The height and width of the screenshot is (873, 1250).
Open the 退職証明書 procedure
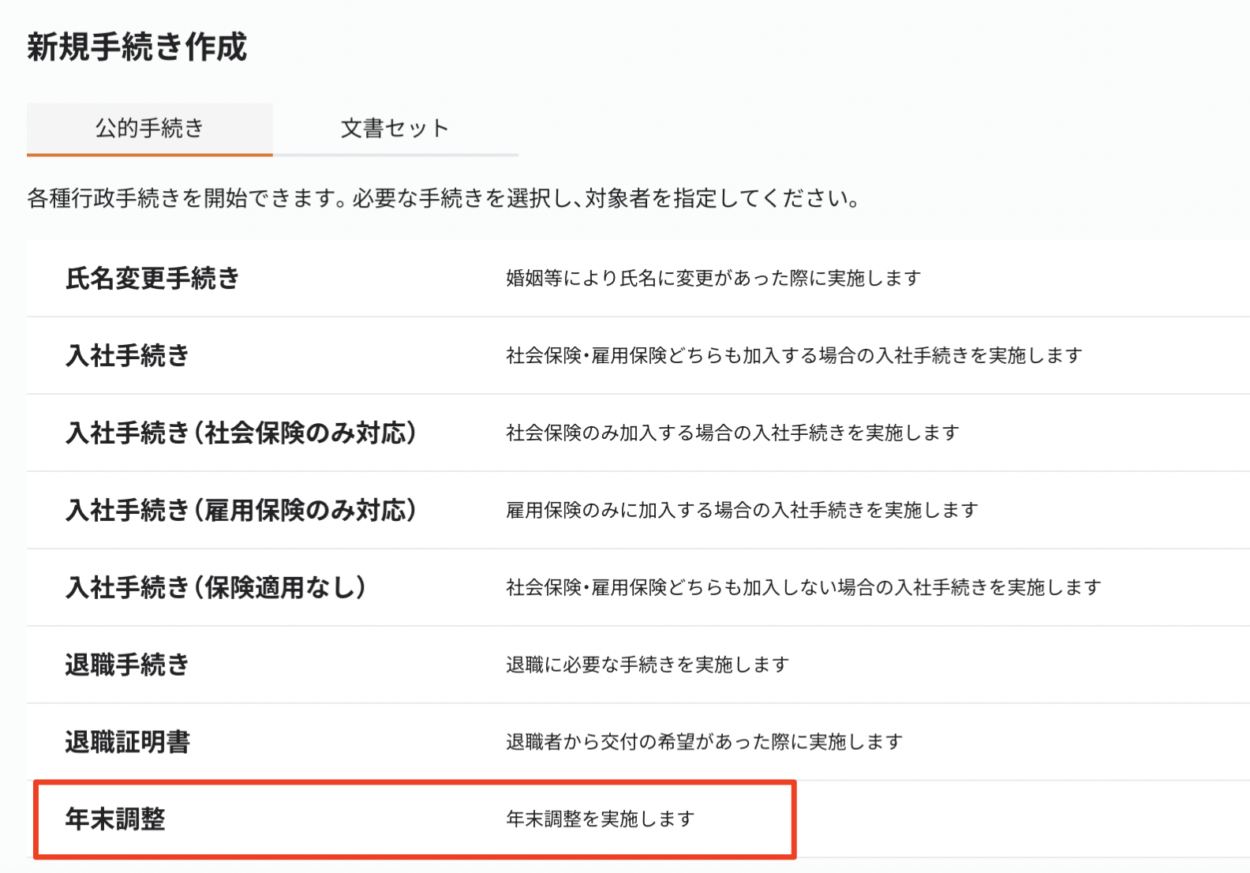127,743
